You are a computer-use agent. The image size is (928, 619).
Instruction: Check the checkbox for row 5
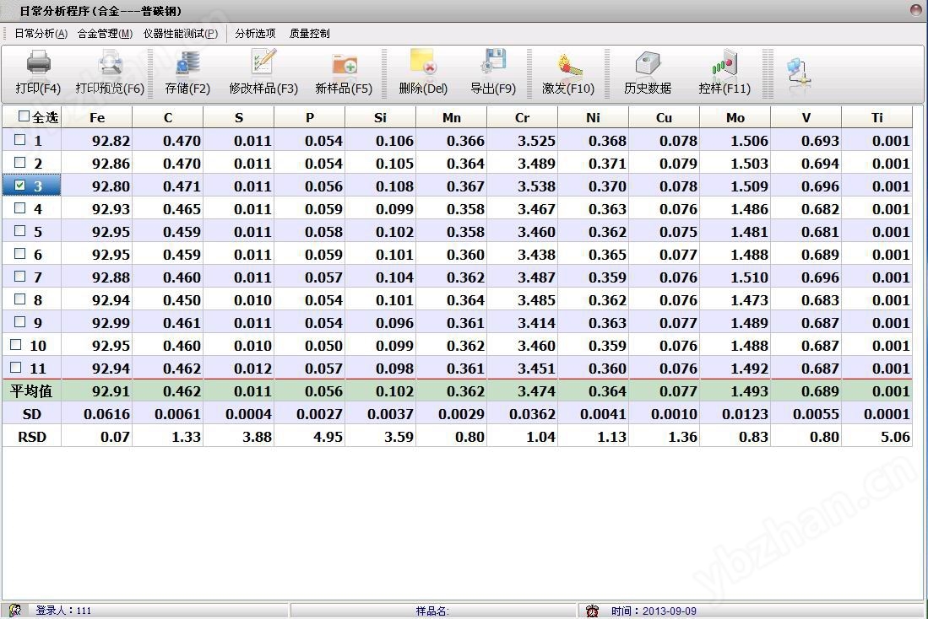coord(19,230)
